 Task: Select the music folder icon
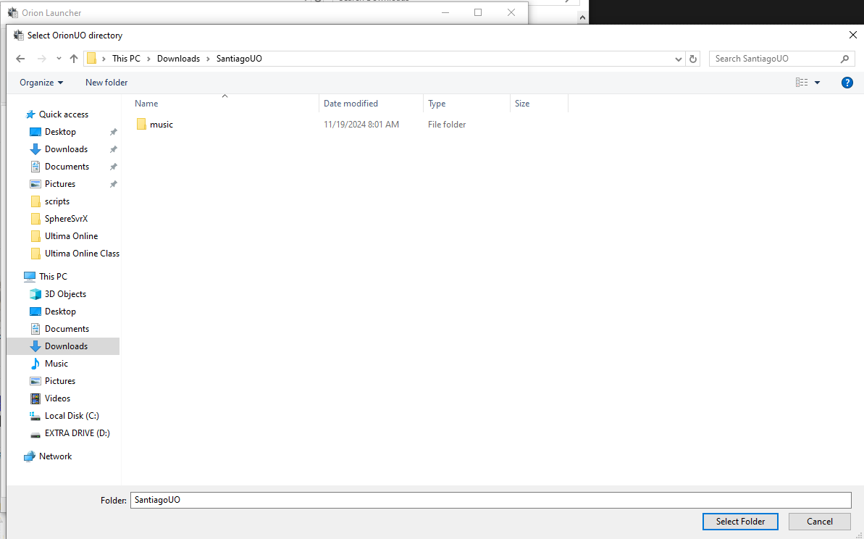click(141, 125)
